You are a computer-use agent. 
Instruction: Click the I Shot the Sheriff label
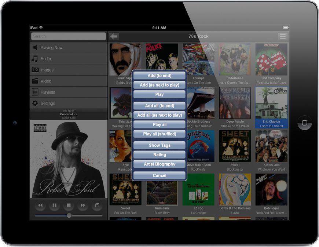[x=271, y=126]
